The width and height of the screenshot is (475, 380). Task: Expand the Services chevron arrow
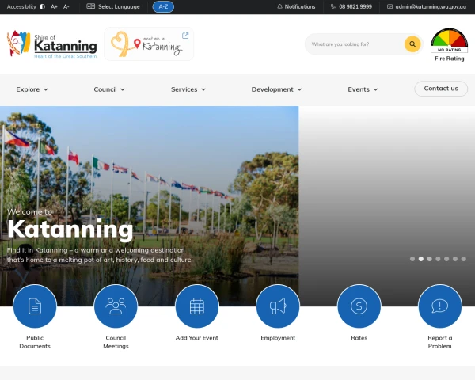pos(203,89)
